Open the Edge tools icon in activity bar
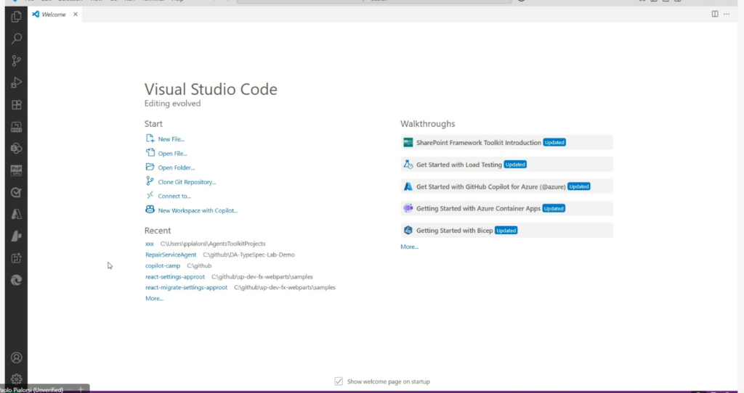744x393 pixels. pos(16,281)
